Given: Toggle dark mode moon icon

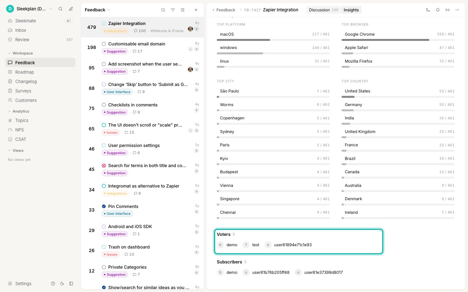Looking at the screenshot, I should pyautogui.click(x=62, y=284).
